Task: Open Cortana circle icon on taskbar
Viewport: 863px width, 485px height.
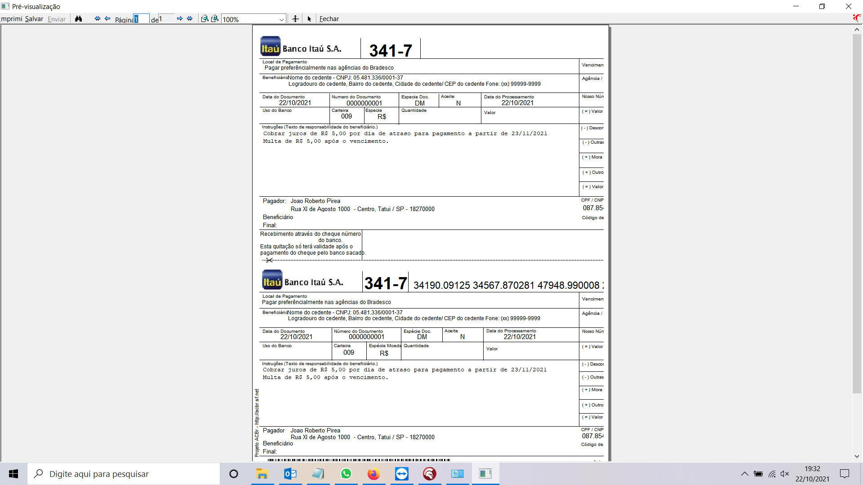Action: (x=234, y=474)
